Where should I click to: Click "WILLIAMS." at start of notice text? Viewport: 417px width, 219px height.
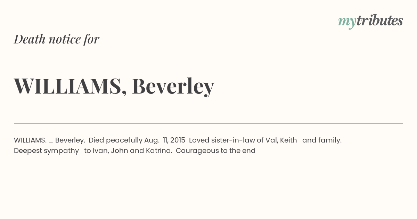30,140
